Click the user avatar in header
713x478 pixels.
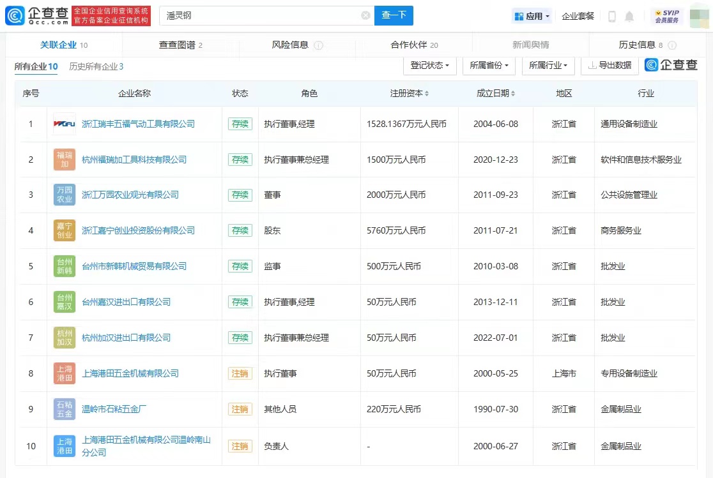(699, 16)
